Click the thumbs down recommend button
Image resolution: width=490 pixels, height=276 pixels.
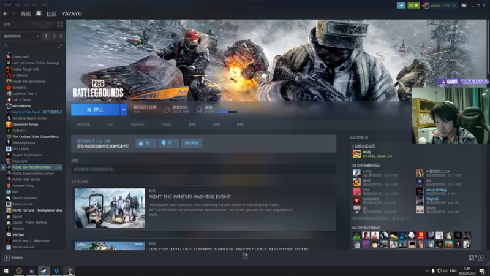click(x=168, y=143)
